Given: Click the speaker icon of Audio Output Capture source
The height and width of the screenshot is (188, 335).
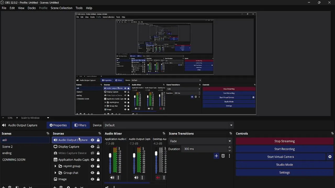Looking at the screenshot, I should 55,140.
